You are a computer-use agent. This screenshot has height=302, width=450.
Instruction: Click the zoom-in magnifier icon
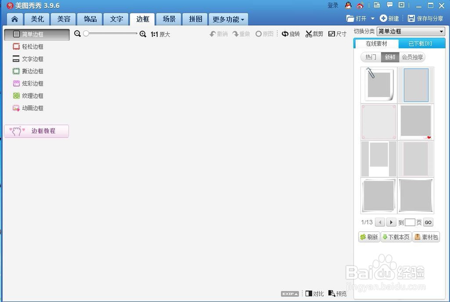[x=143, y=34]
